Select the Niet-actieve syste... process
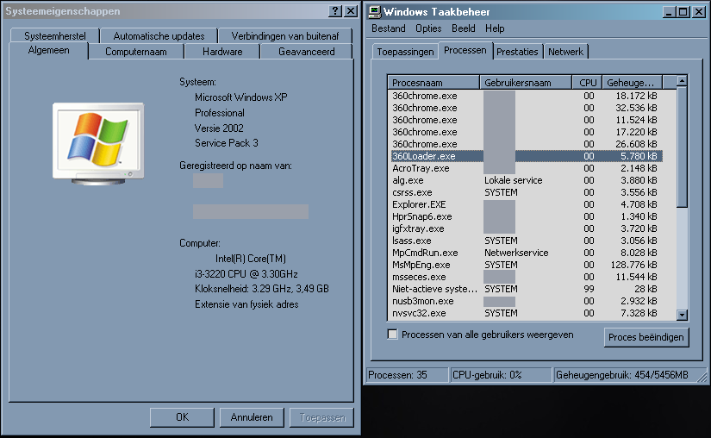Viewport: 711px width, 438px height. (x=527, y=289)
